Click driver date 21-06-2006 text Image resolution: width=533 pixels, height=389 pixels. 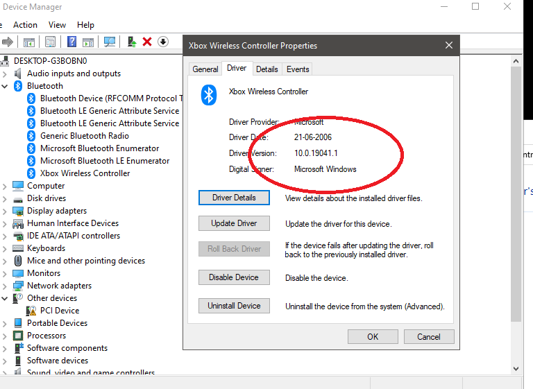pyautogui.click(x=313, y=137)
